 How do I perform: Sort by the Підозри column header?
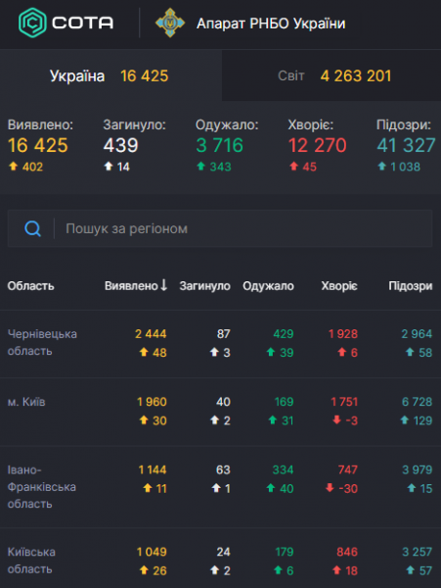tap(411, 286)
